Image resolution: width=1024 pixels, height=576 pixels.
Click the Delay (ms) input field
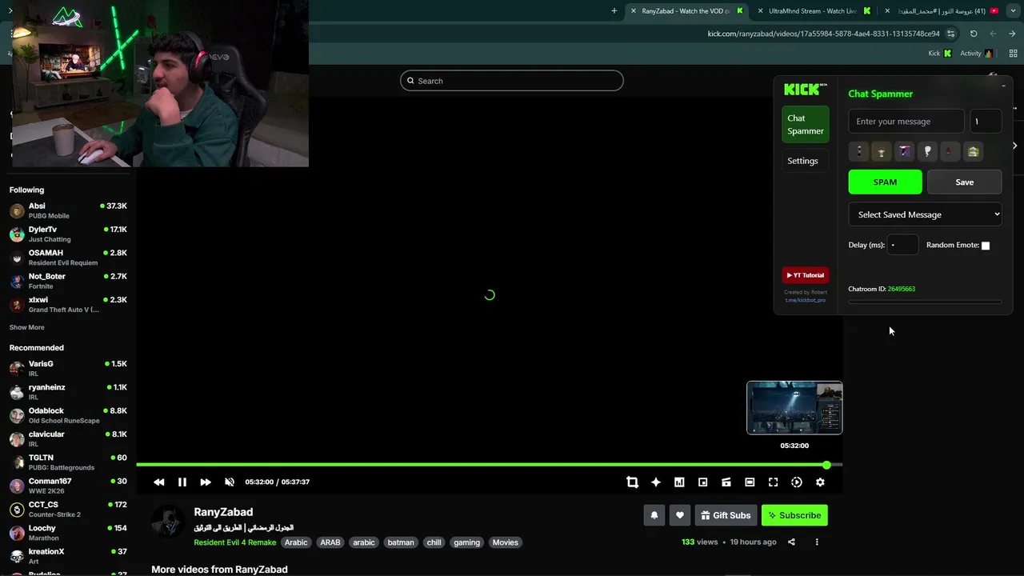point(903,245)
